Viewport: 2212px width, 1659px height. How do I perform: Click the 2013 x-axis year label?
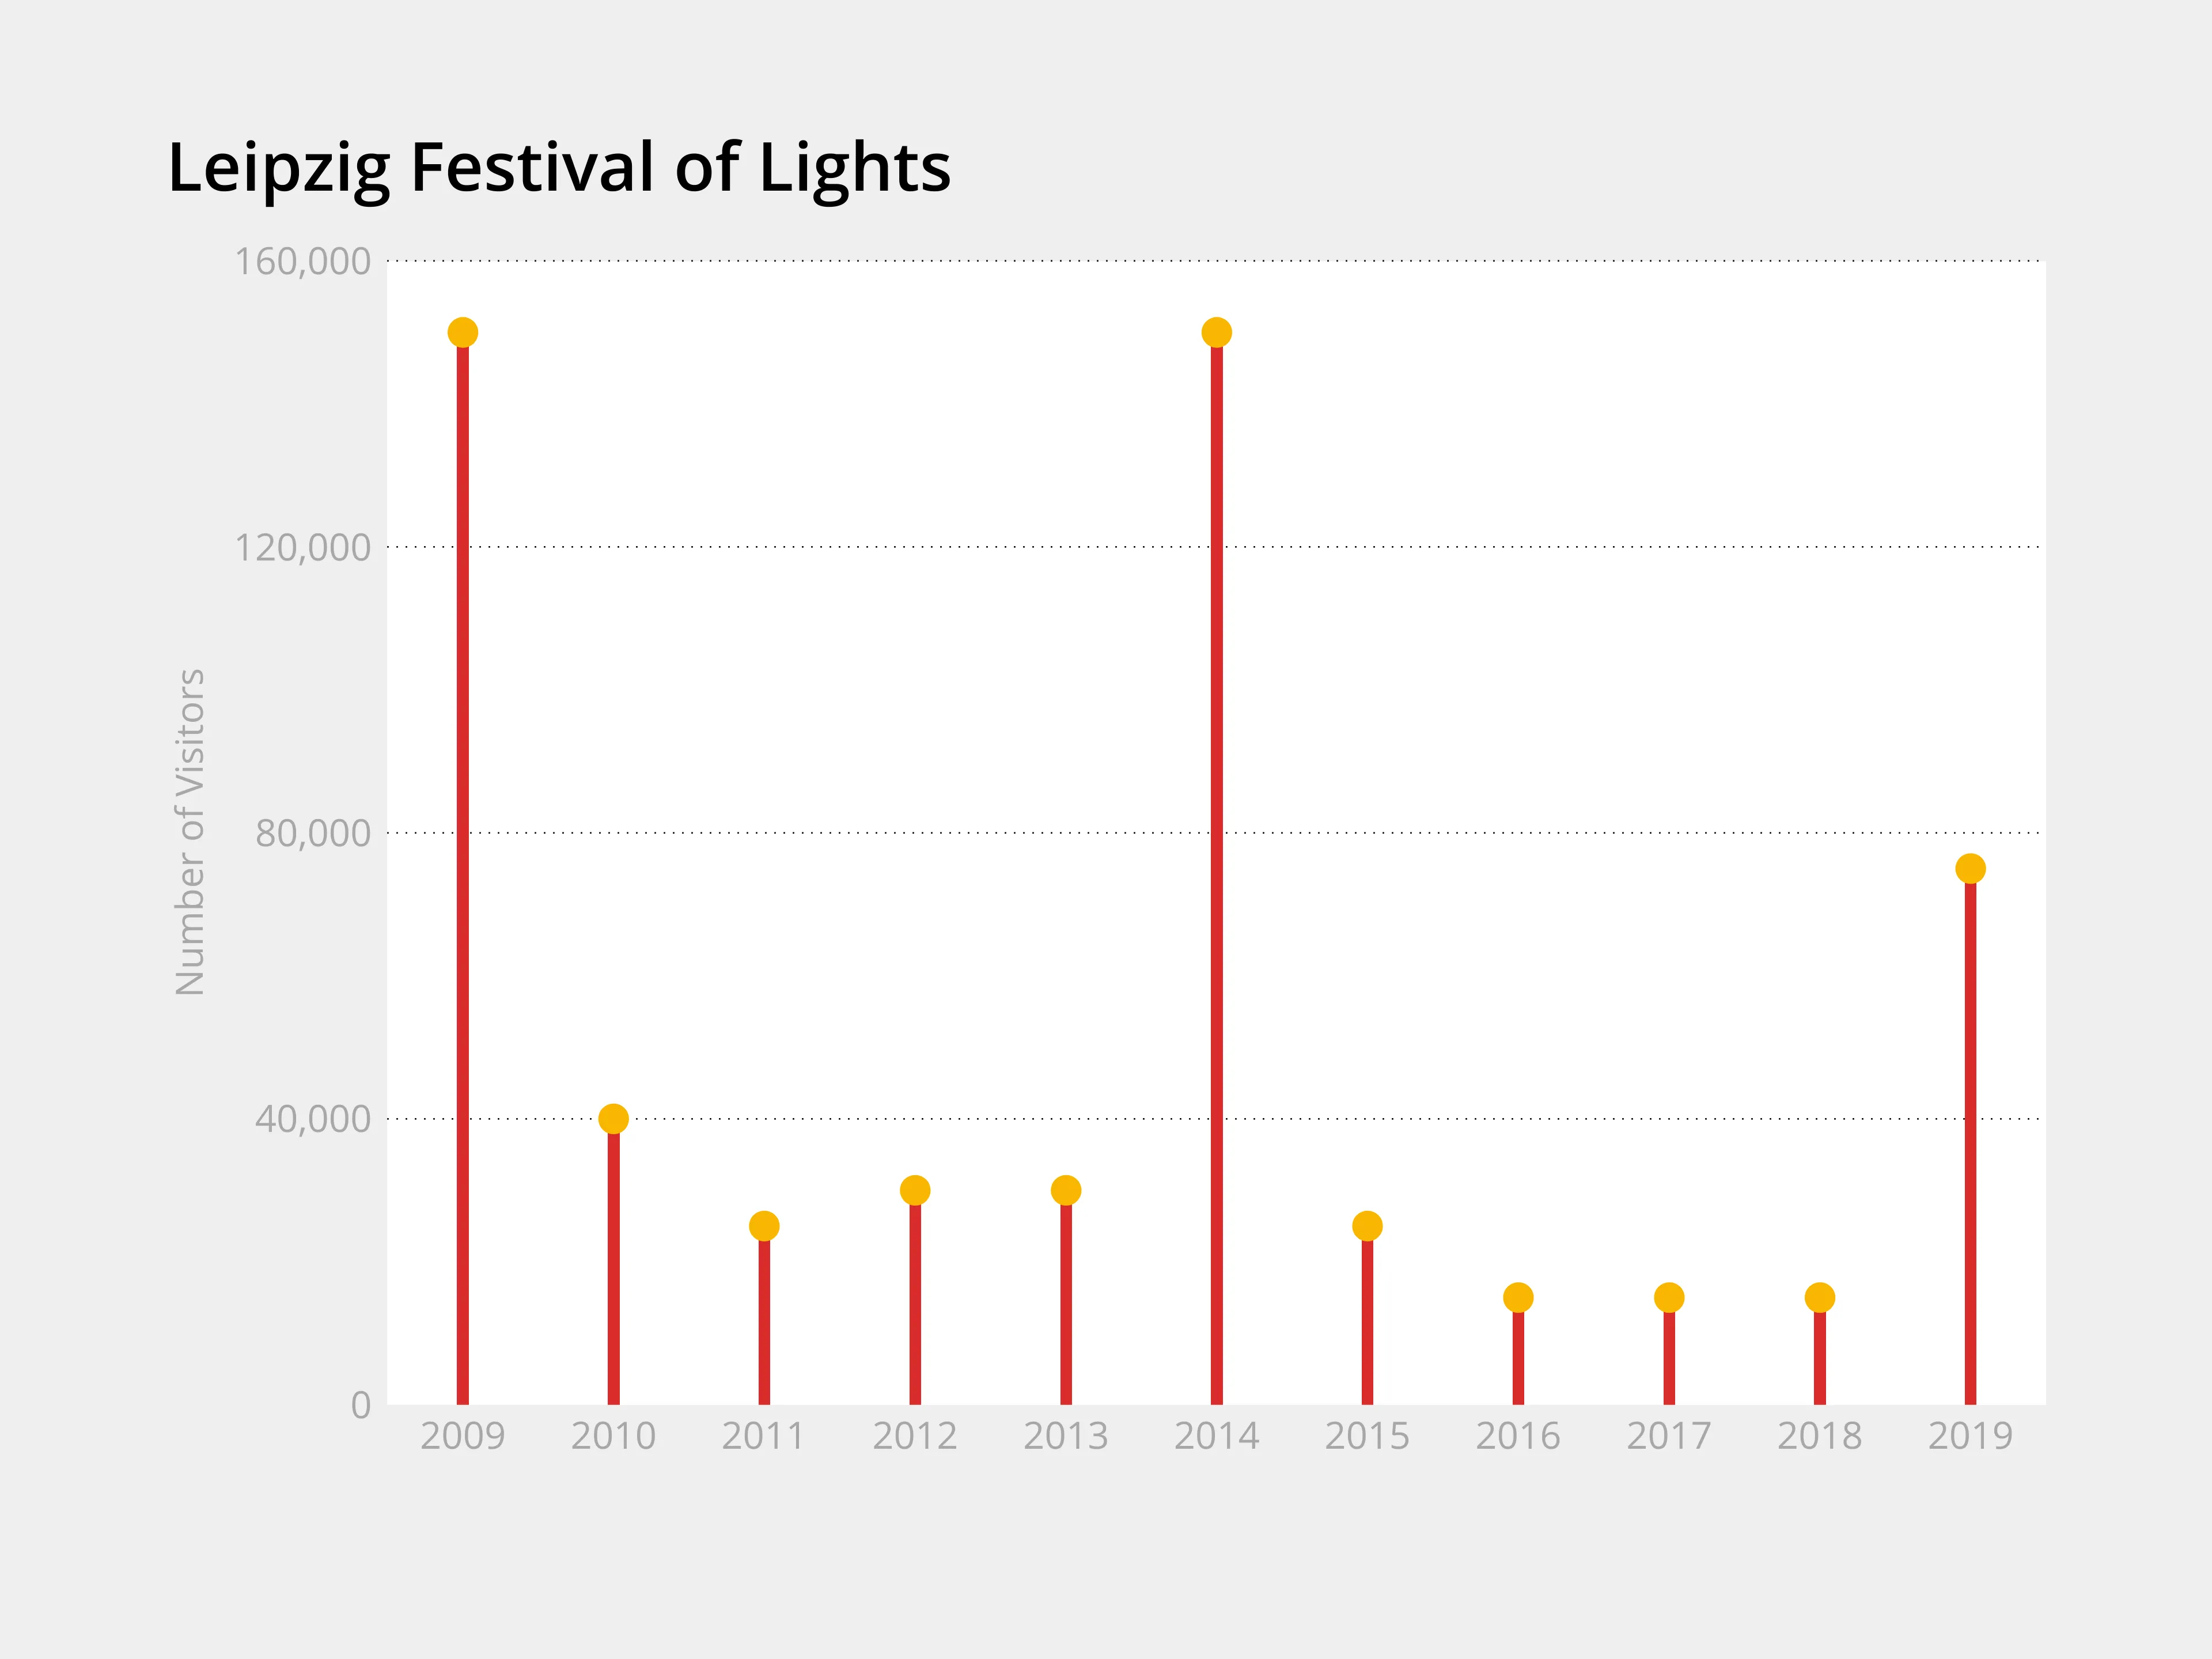pos(1066,1436)
